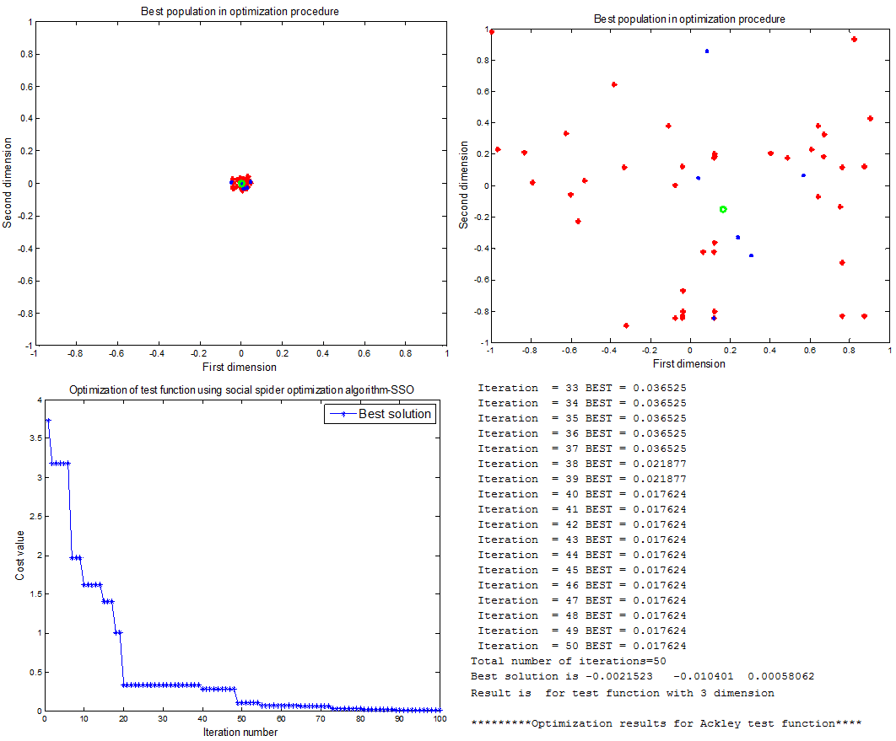Viewport: 896px width, 741px height.
Task: Click the 'Iteration = 33' output line
Action: pos(582,389)
